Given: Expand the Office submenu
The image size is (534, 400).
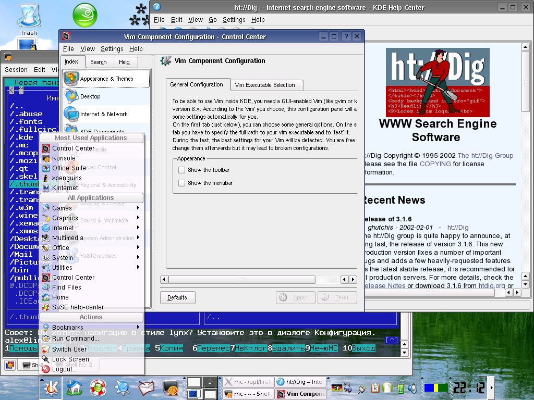Looking at the screenshot, I should [x=92, y=247].
